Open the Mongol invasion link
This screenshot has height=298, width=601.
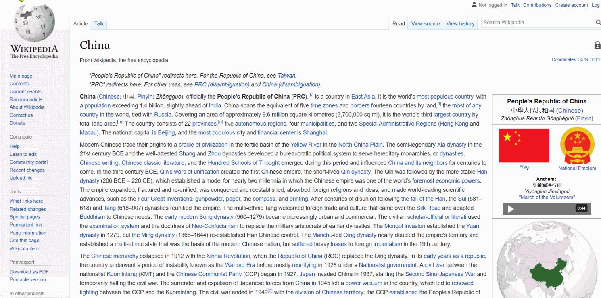tap(404, 226)
